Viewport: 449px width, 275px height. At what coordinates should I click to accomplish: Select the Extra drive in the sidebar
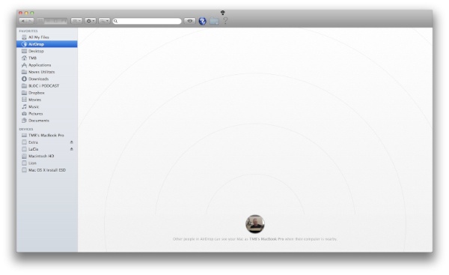coord(46,142)
